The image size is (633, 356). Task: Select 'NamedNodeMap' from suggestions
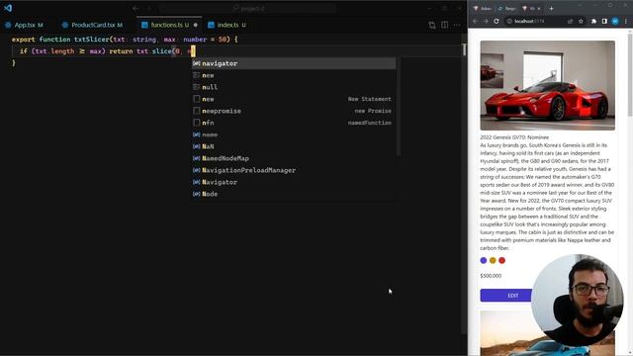tap(294, 158)
